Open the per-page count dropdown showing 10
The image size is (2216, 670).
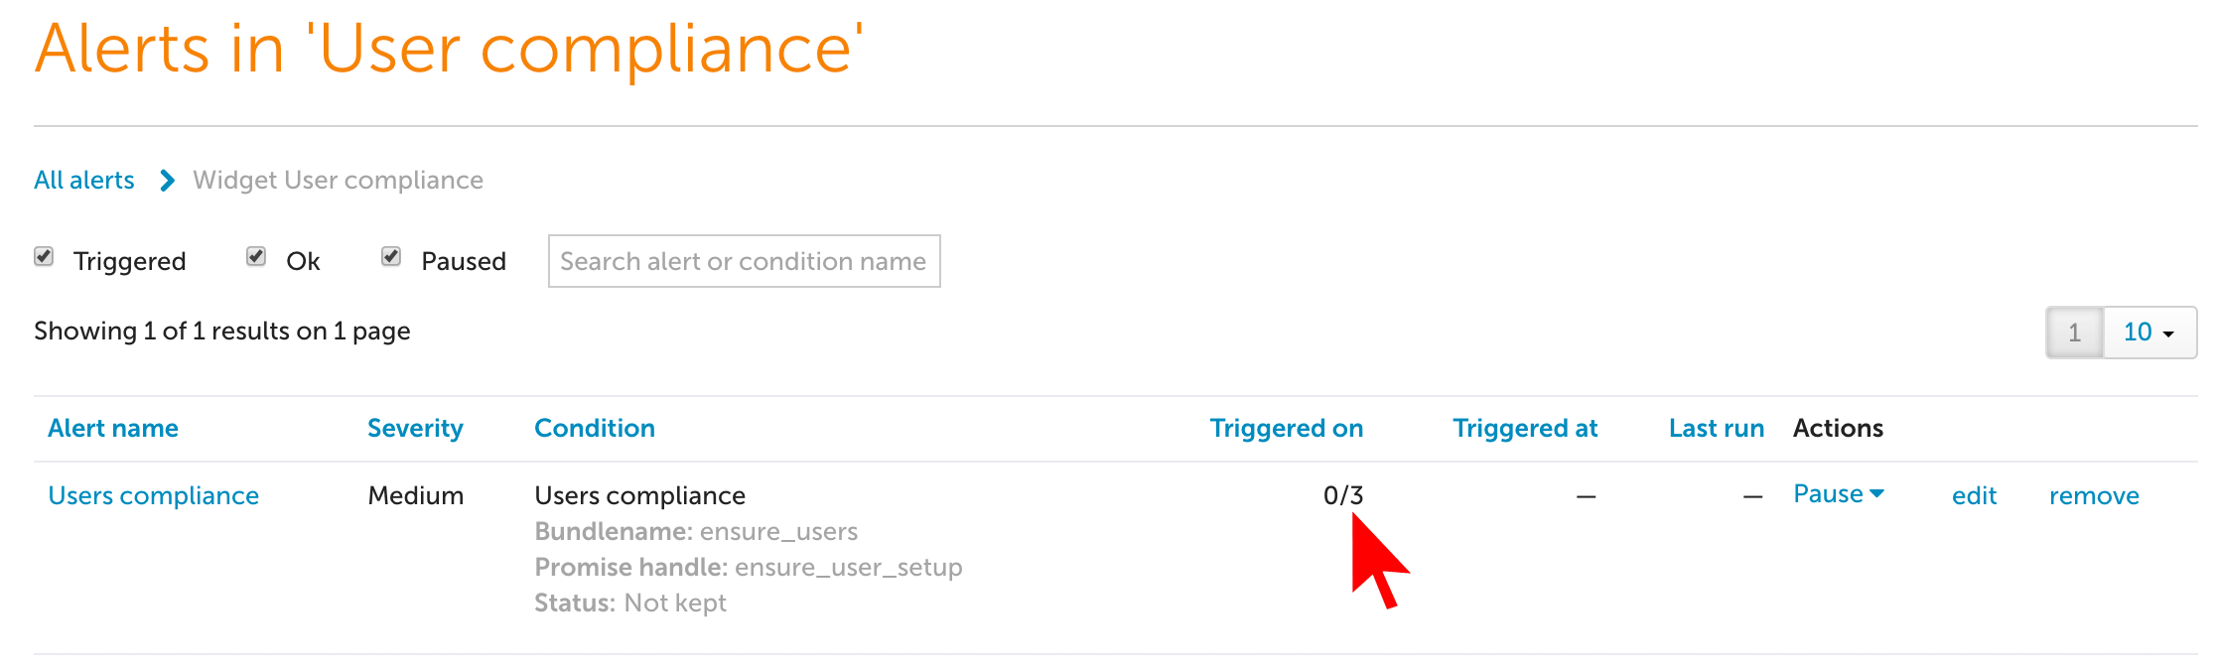[2148, 332]
